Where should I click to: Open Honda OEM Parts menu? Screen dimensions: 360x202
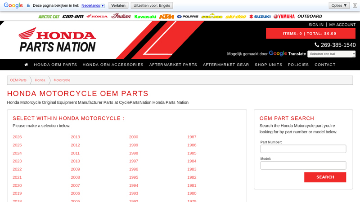pyautogui.click(x=55, y=65)
